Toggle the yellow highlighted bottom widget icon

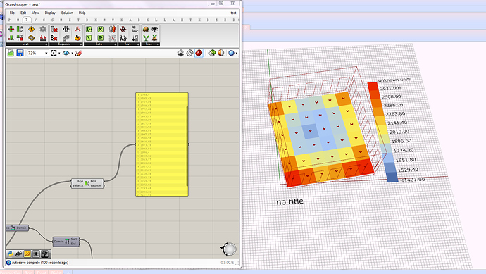(27, 254)
